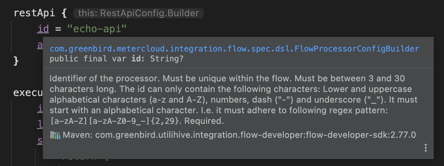Open the documentation popup's three-dot menu
Viewport: 444px width, 166px height.
pos(426,148)
